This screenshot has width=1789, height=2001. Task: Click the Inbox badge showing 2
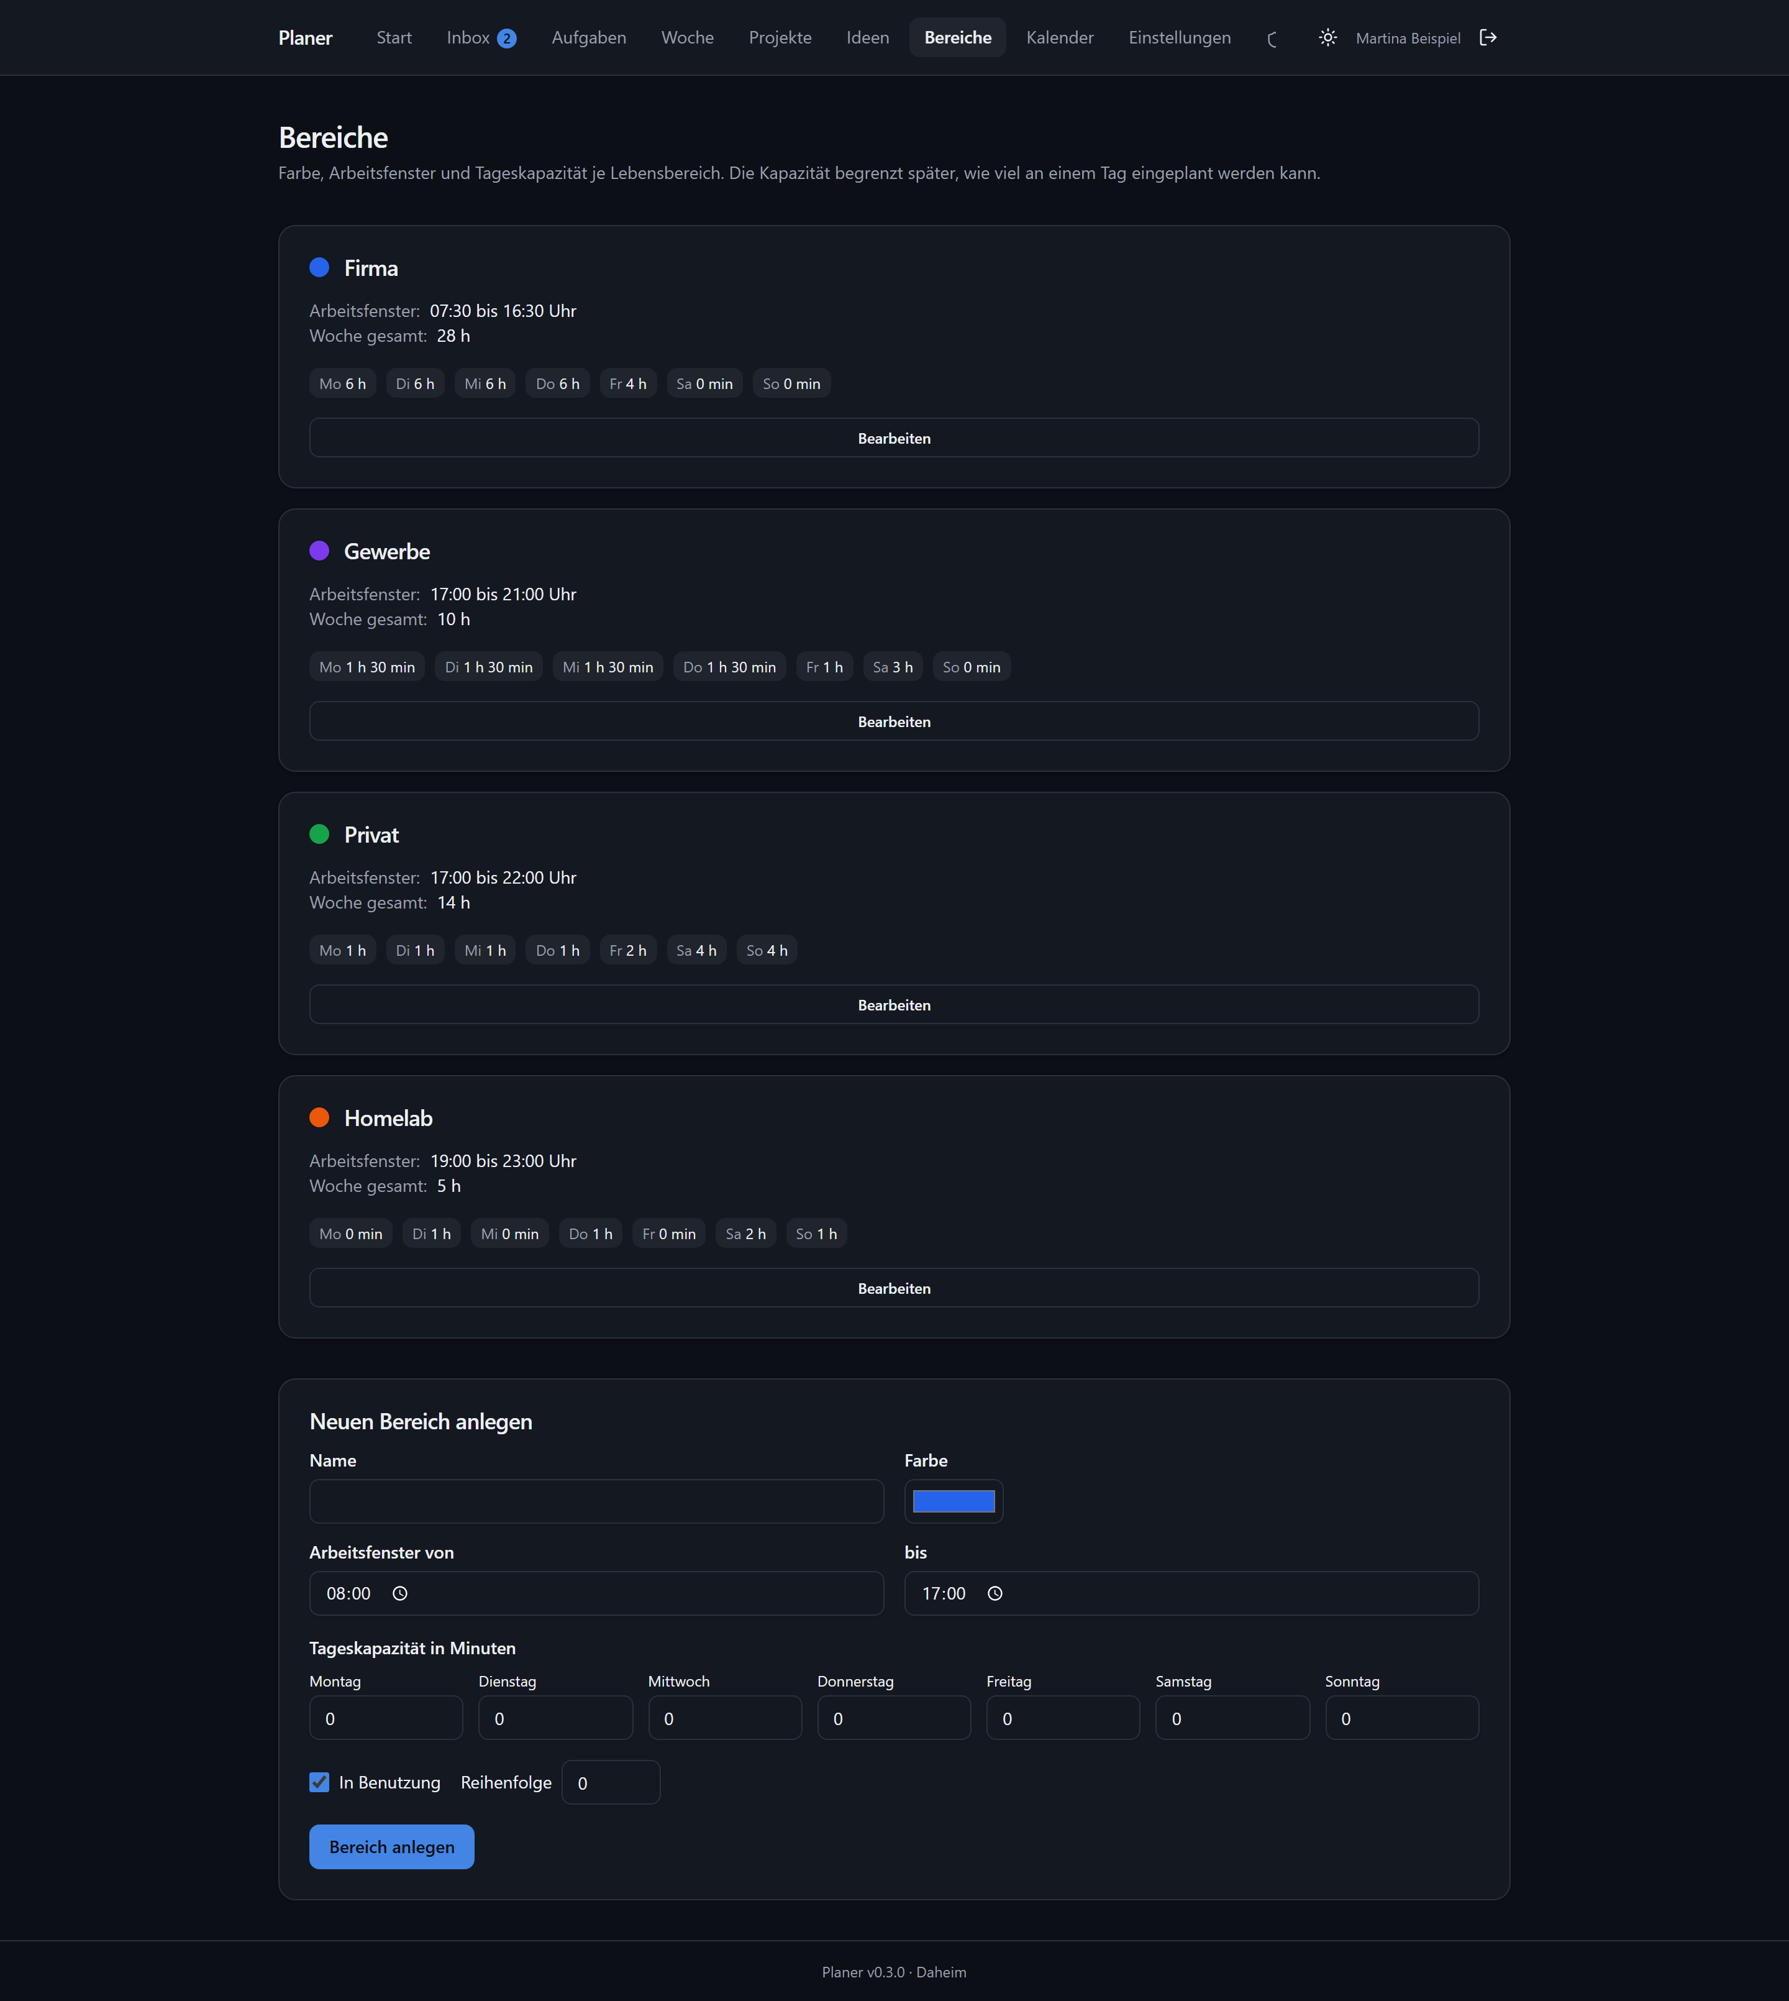click(x=506, y=39)
